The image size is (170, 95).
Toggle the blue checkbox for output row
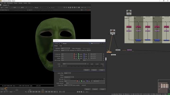pyautogui.click(x=84, y=58)
